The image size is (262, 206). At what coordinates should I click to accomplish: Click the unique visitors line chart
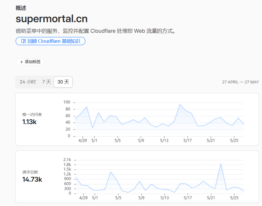tap(160, 119)
